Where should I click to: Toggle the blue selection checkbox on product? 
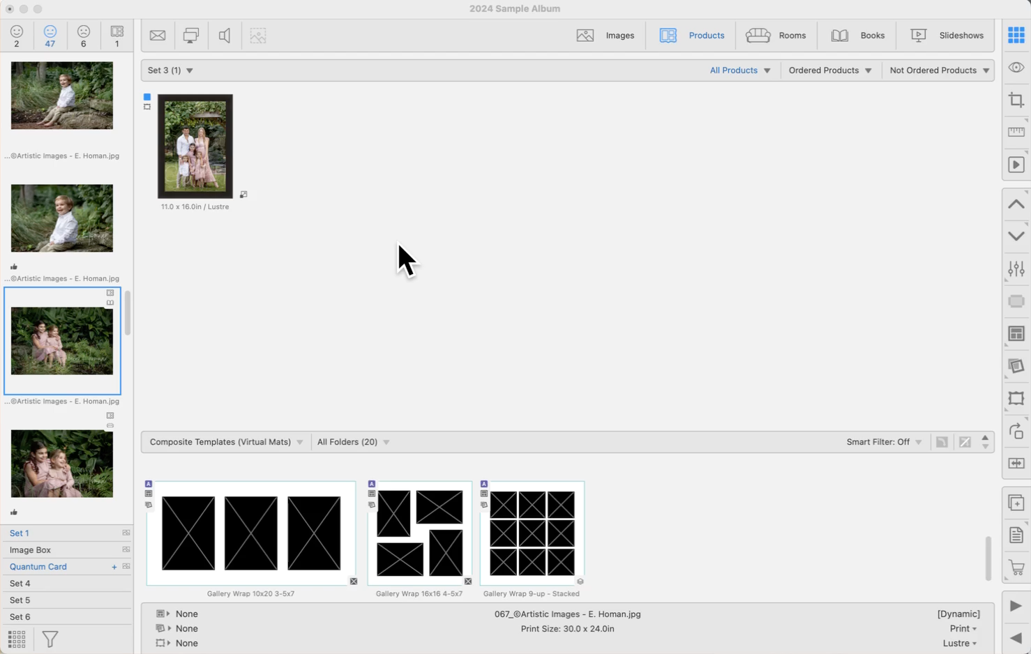(147, 97)
